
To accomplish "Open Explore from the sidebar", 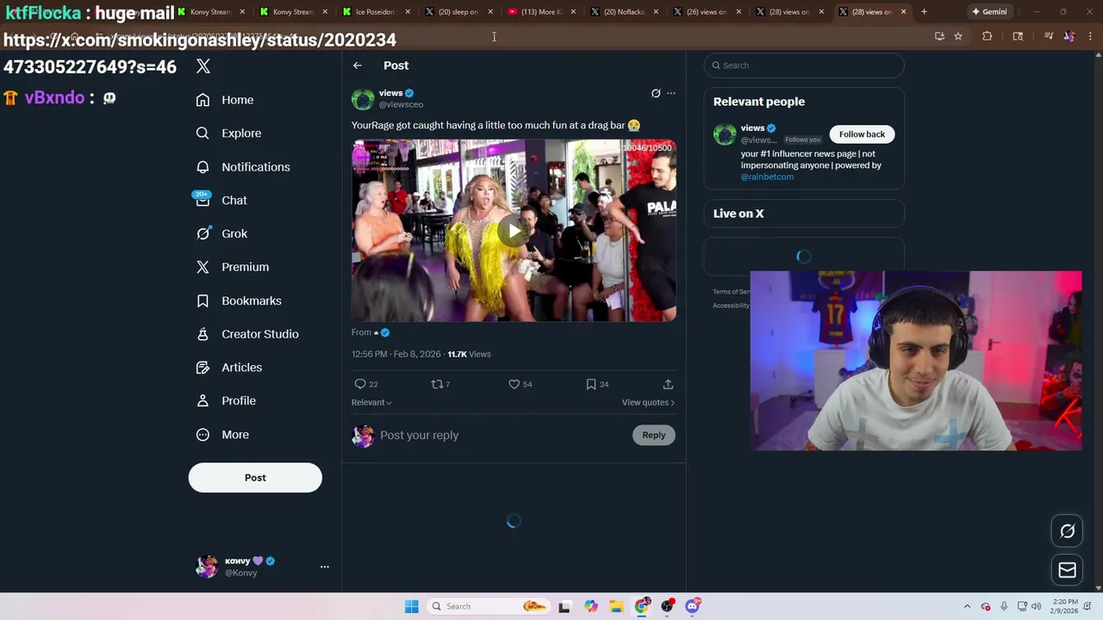I will point(228,133).
